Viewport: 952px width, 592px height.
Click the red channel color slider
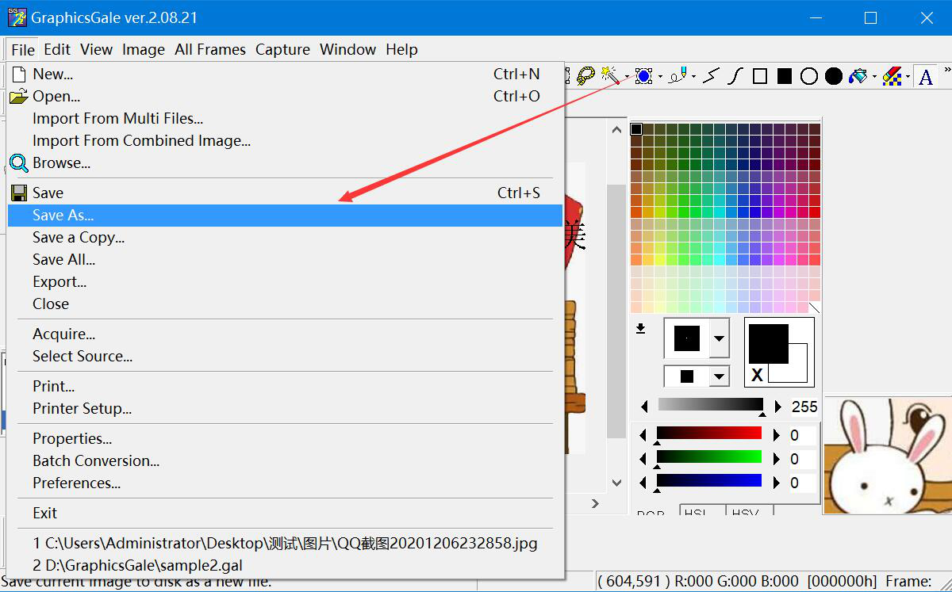coord(708,433)
